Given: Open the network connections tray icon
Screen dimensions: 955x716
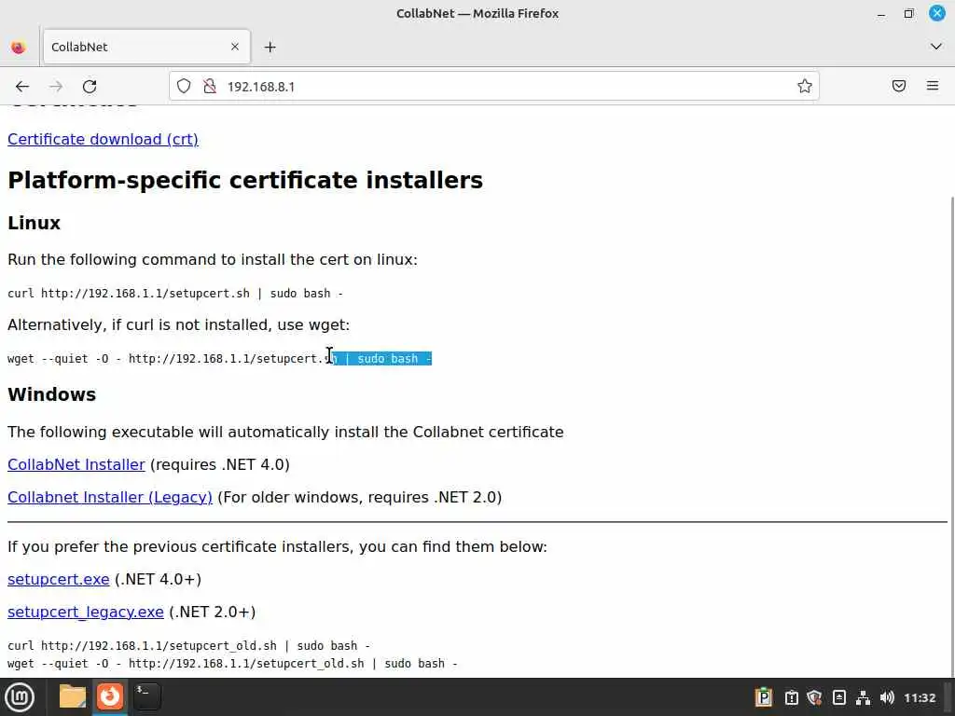Looking at the screenshot, I should coord(863,697).
